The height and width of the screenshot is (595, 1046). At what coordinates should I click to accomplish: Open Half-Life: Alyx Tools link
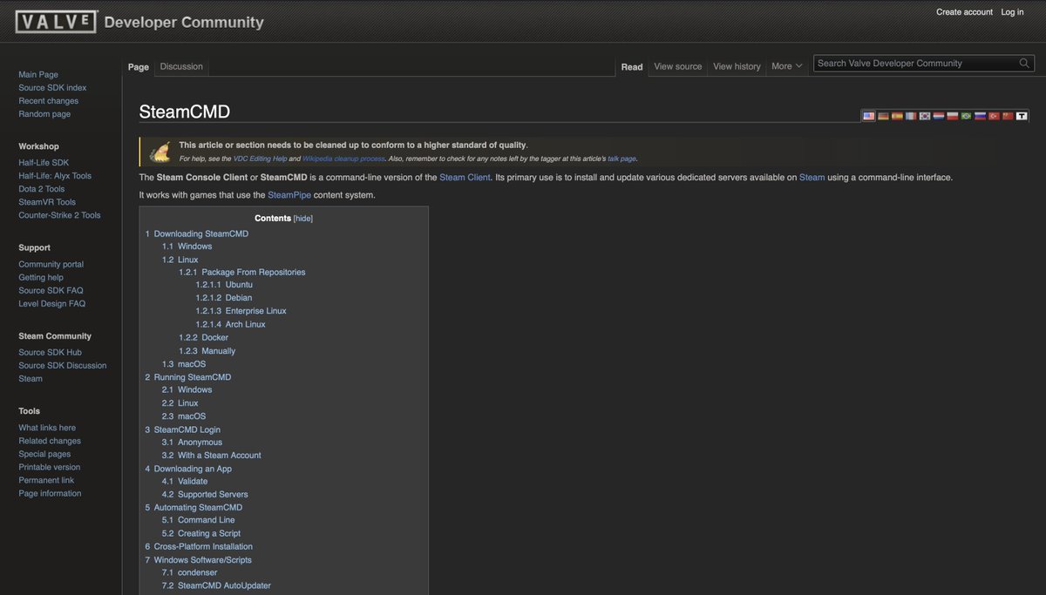(55, 176)
